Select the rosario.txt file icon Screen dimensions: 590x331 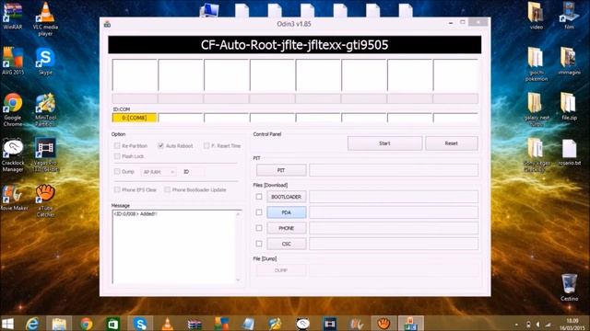pos(569,152)
